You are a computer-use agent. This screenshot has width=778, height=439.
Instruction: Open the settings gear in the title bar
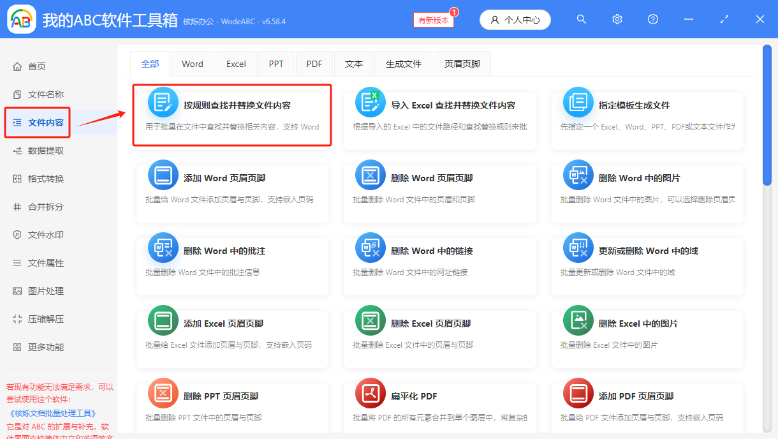617,19
